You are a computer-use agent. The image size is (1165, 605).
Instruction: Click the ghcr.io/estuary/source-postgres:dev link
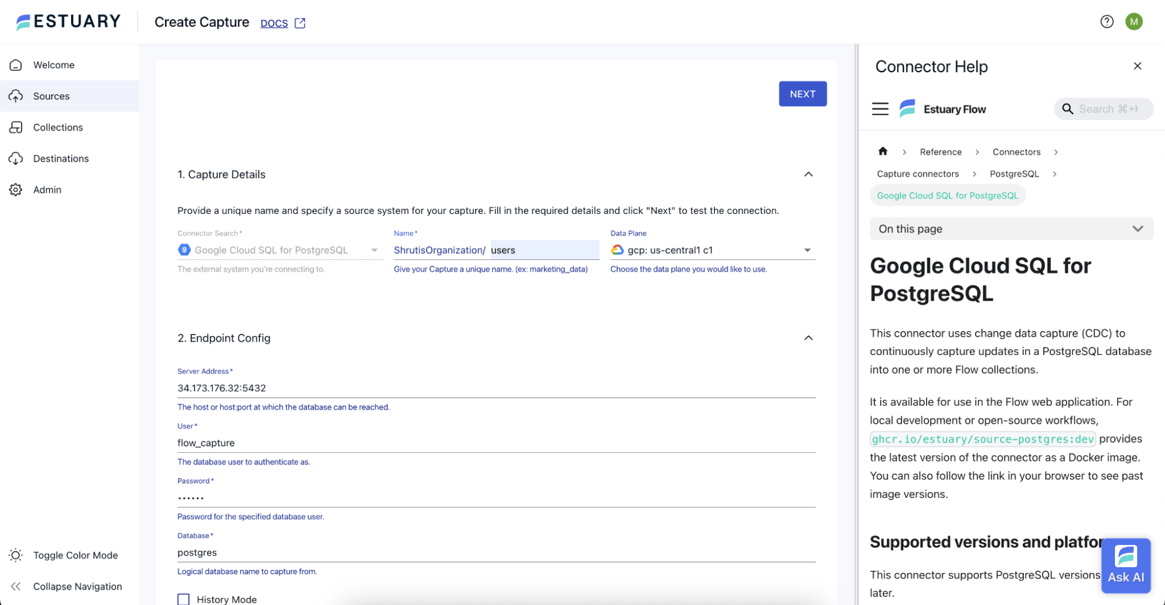[x=983, y=439]
